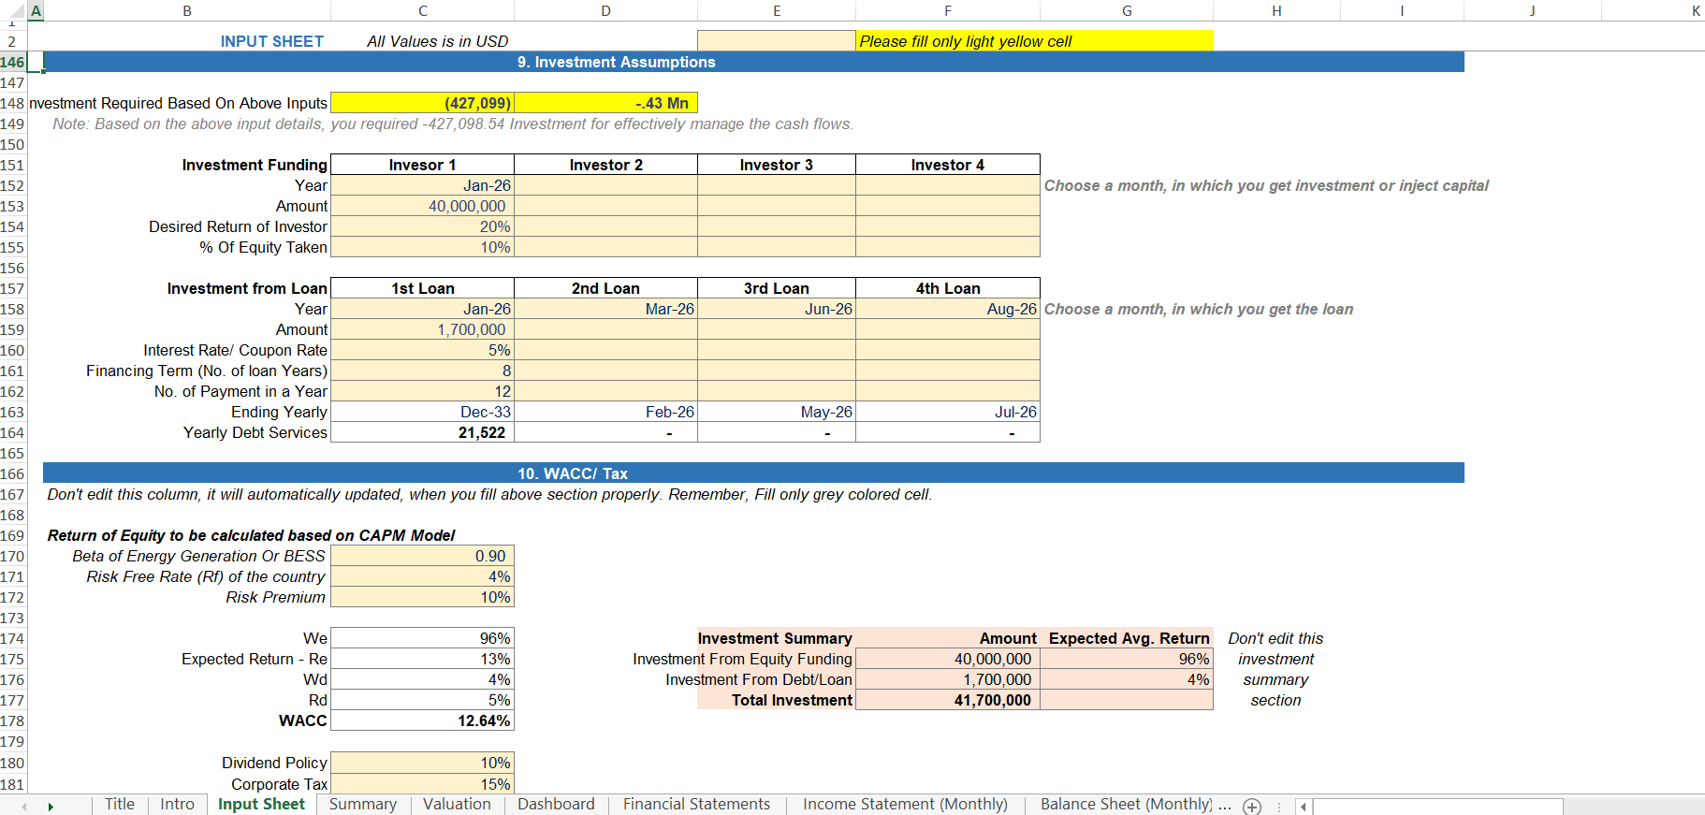Click the sheet tab scroll left arrow
Image resolution: width=1705 pixels, height=815 pixels.
[24, 807]
